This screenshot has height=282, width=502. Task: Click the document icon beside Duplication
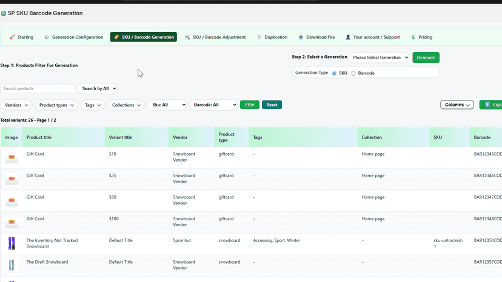259,37
